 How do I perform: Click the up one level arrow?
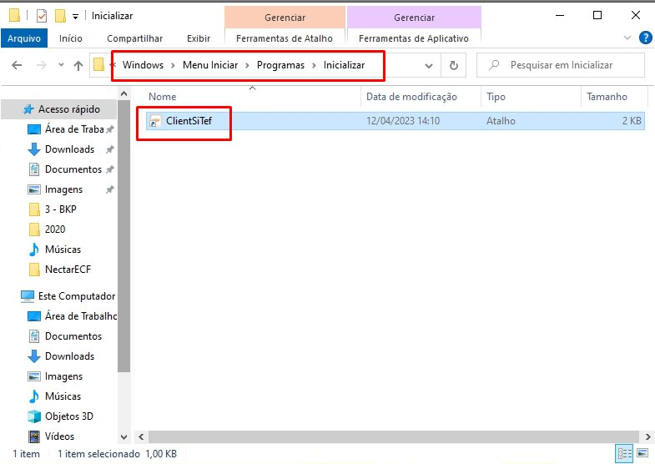click(78, 65)
